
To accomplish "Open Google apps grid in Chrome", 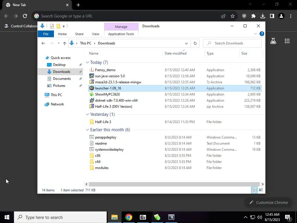I will pos(287,41).
